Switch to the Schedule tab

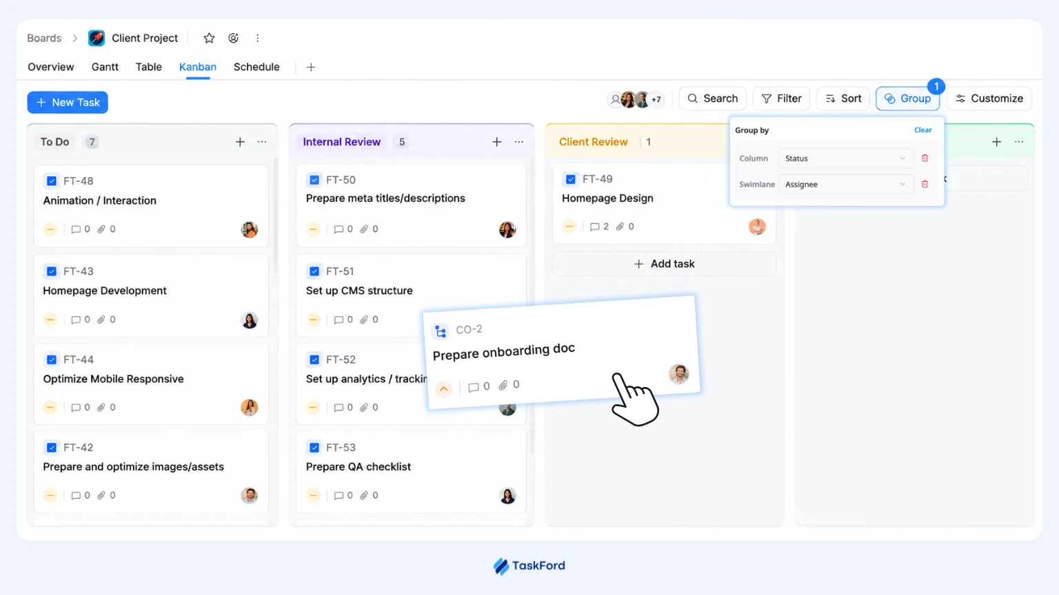pyautogui.click(x=256, y=67)
